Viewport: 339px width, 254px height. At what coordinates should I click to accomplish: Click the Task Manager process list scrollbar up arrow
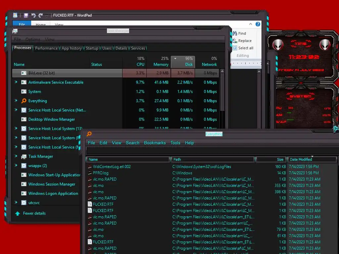(222, 71)
